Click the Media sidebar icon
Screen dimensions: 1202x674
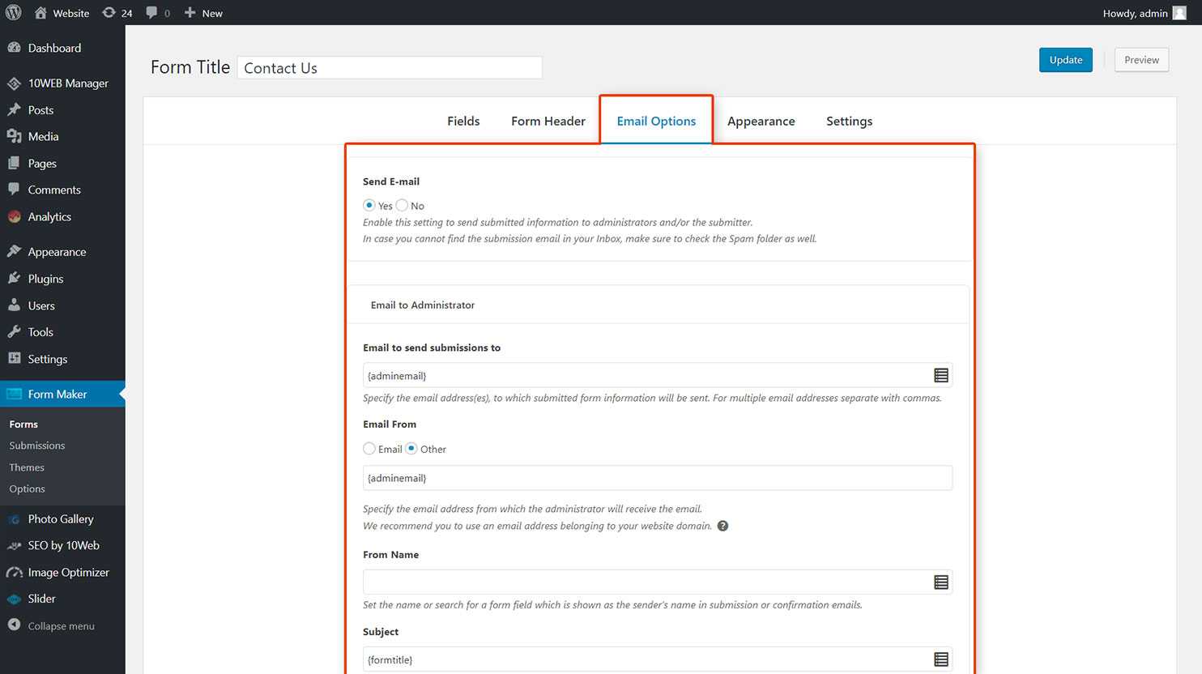[14, 137]
